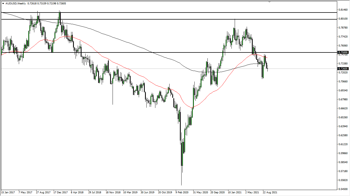The width and height of the screenshot is (350, 196).
Task: Click the current price tag 0.72605
Action: (343, 69)
